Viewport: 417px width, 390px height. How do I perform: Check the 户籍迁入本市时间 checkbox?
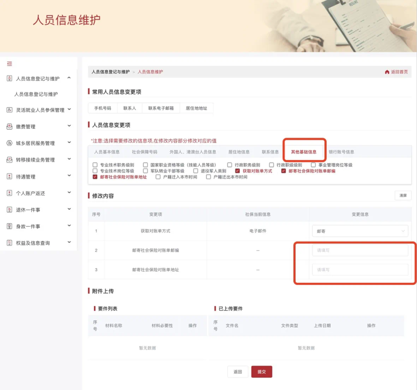pos(158,177)
